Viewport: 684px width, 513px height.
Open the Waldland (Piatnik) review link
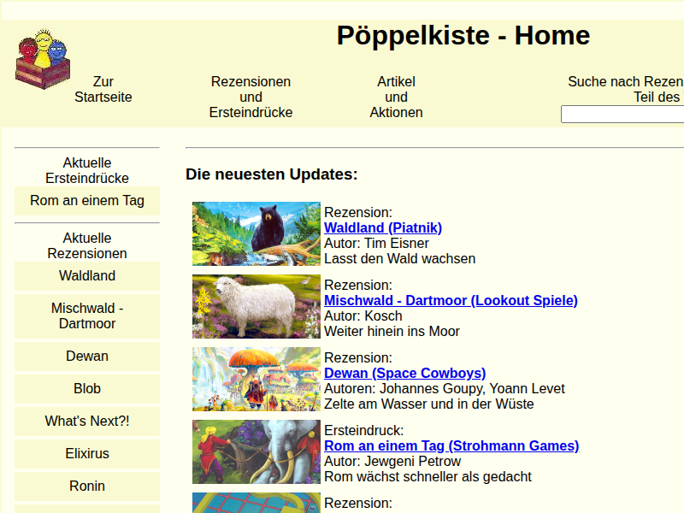383,227
